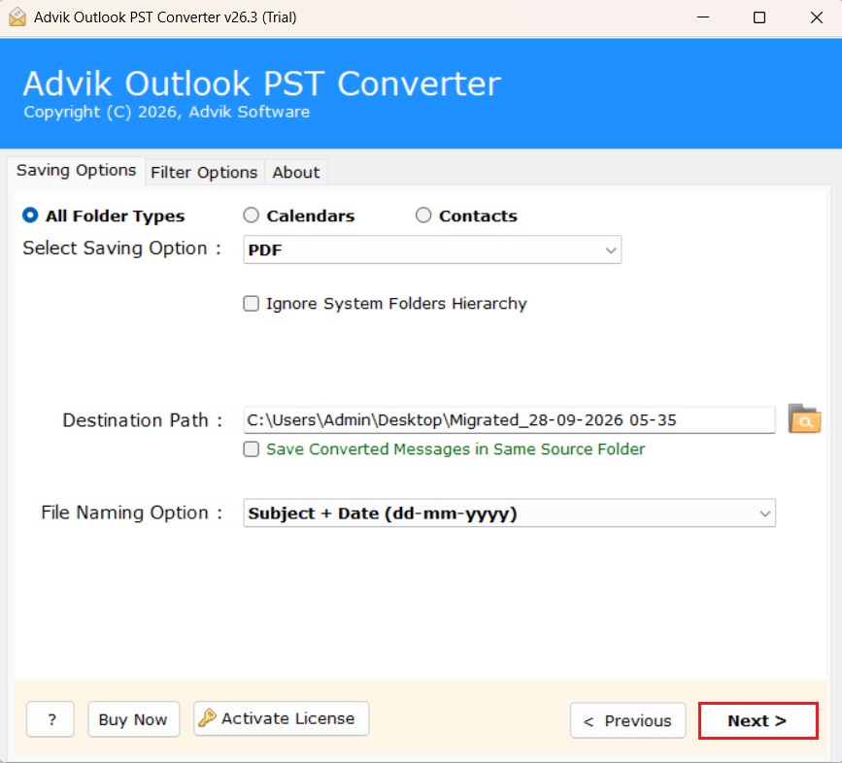Click the Destination Path label
The width and height of the screenshot is (842, 763).
(x=143, y=420)
